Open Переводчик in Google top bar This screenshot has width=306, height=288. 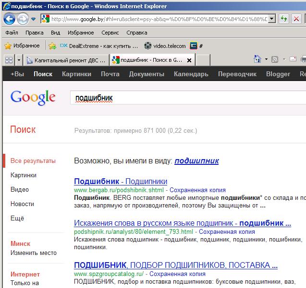pyautogui.click(x=237, y=74)
